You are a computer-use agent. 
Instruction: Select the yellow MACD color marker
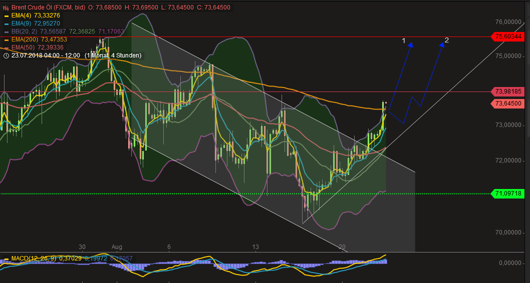(x=6, y=258)
